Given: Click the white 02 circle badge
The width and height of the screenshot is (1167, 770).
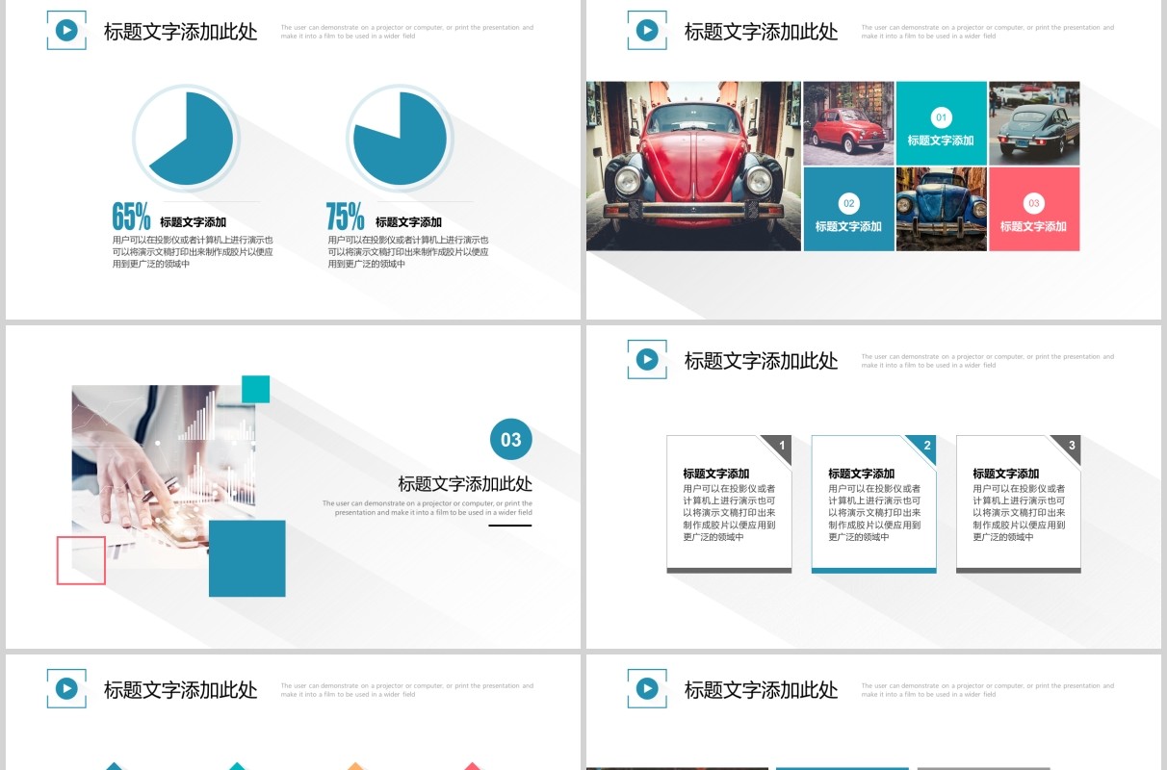Looking at the screenshot, I should (848, 203).
